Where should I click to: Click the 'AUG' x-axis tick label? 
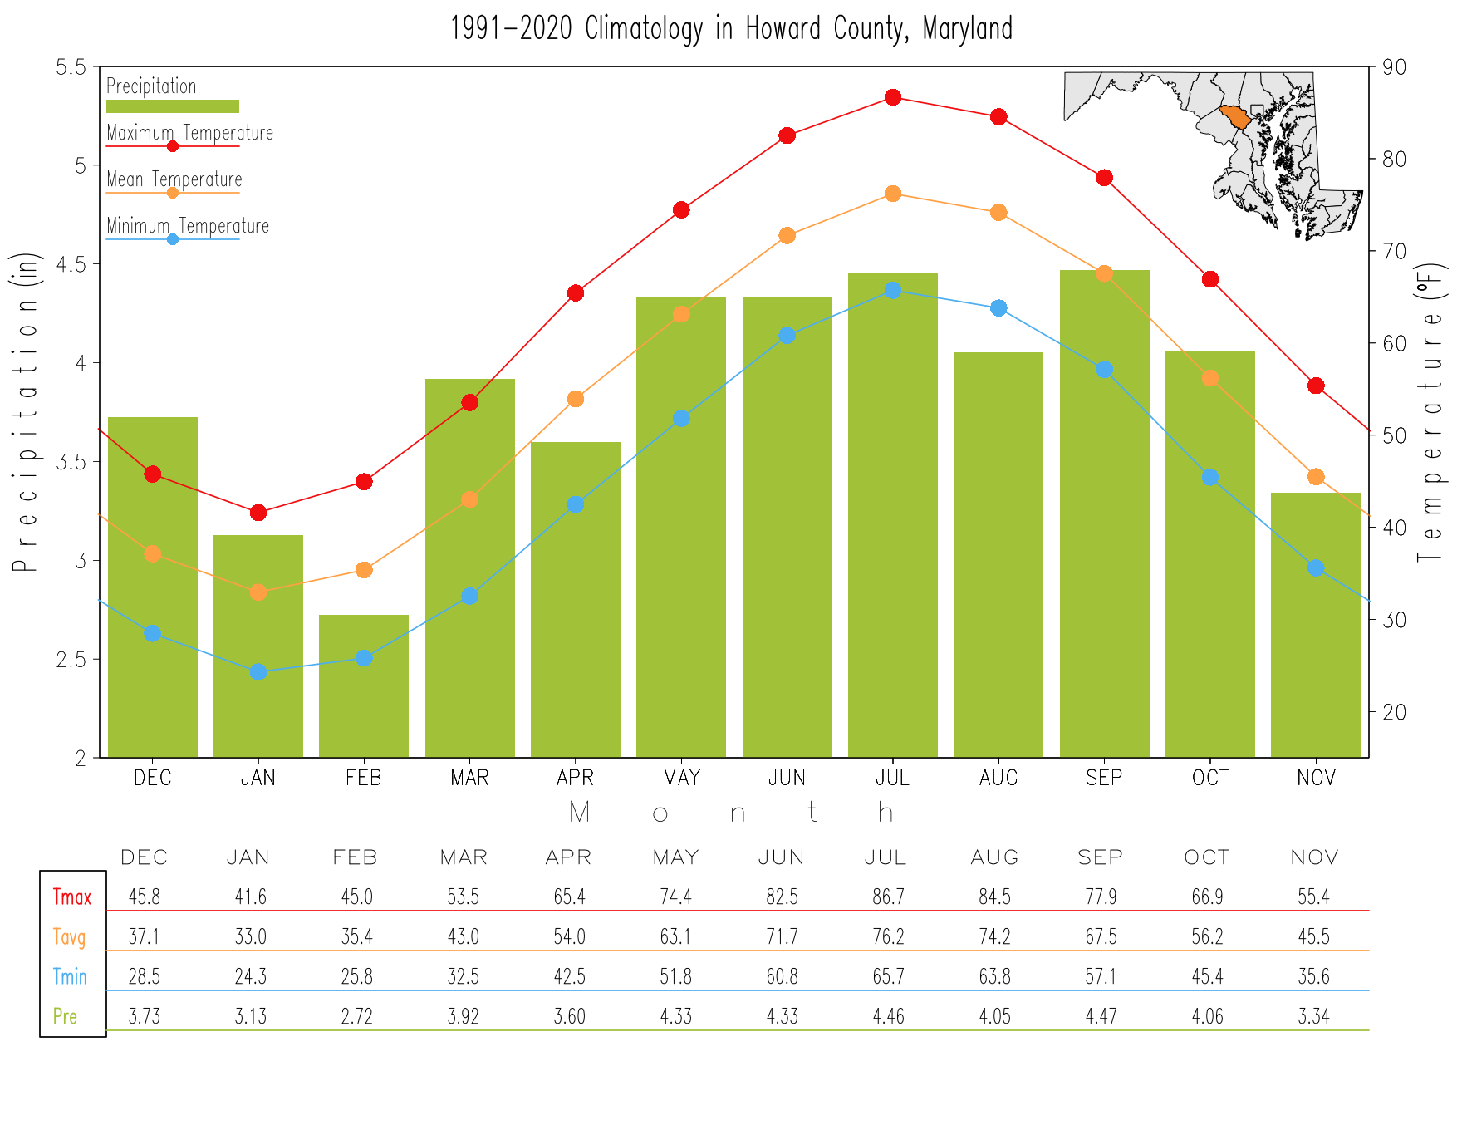(x=998, y=779)
